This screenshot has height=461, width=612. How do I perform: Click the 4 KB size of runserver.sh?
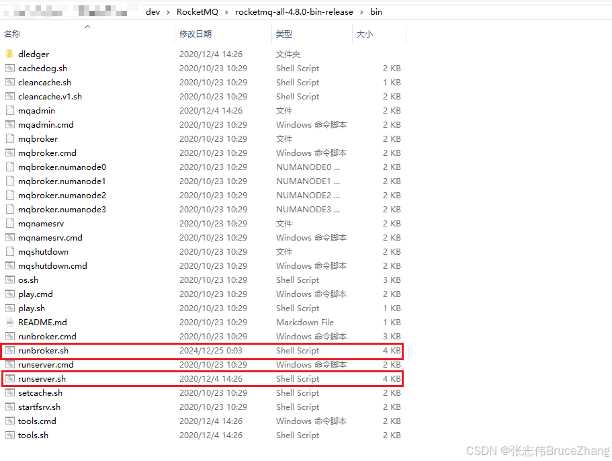tap(392, 378)
